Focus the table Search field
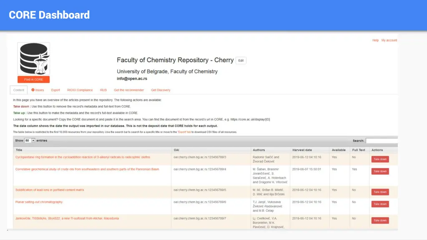The height and width of the screenshot is (240, 427). pyautogui.click(x=382, y=141)
